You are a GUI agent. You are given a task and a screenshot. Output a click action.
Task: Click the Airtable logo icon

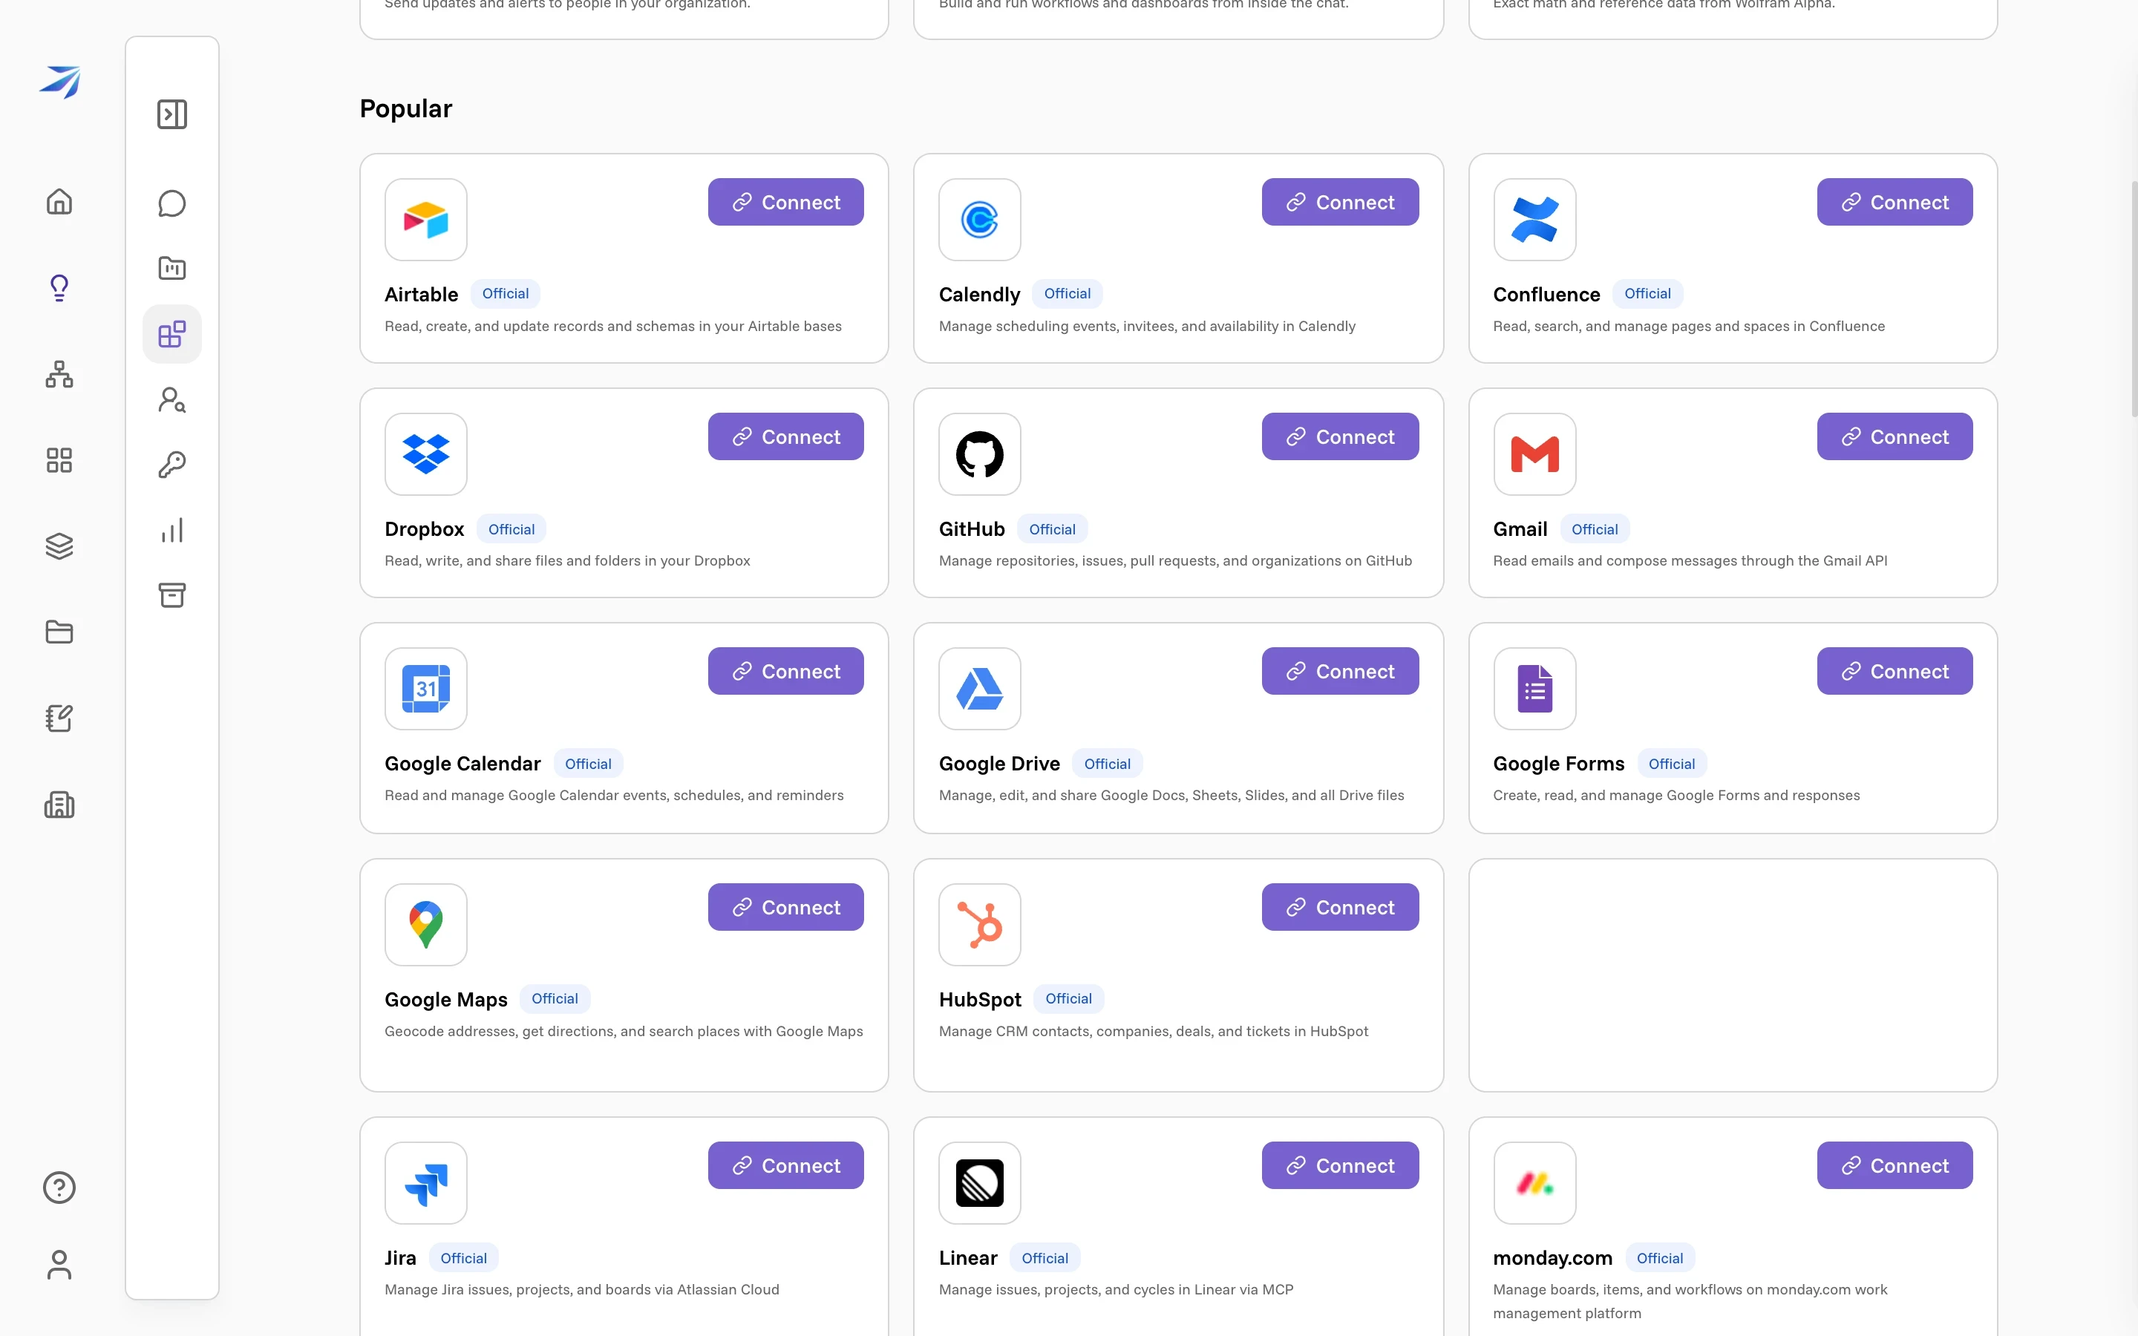click(x=426, y=220)
